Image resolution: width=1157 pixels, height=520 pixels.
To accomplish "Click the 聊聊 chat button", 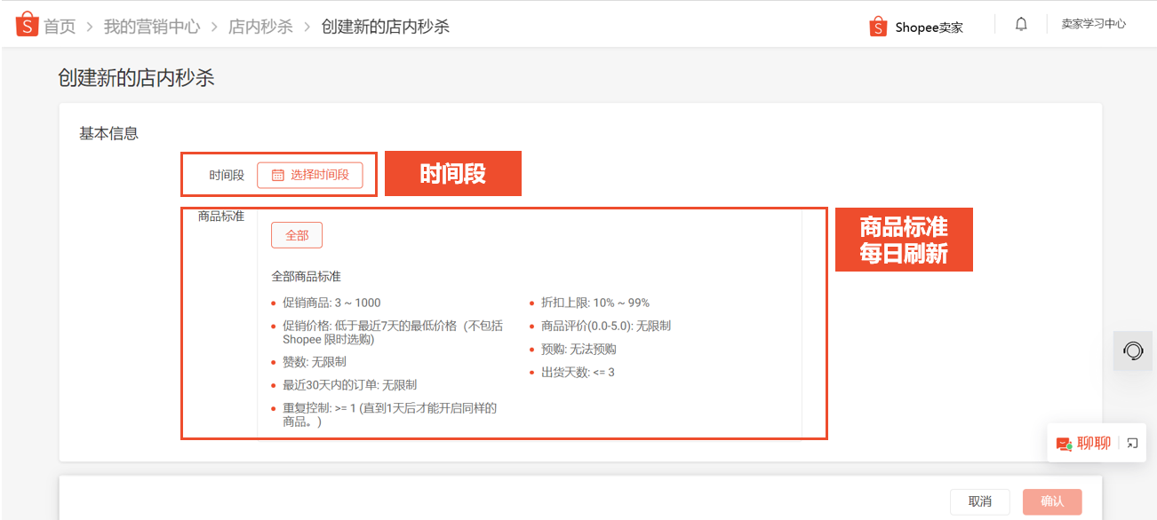I will [1090, 442].
